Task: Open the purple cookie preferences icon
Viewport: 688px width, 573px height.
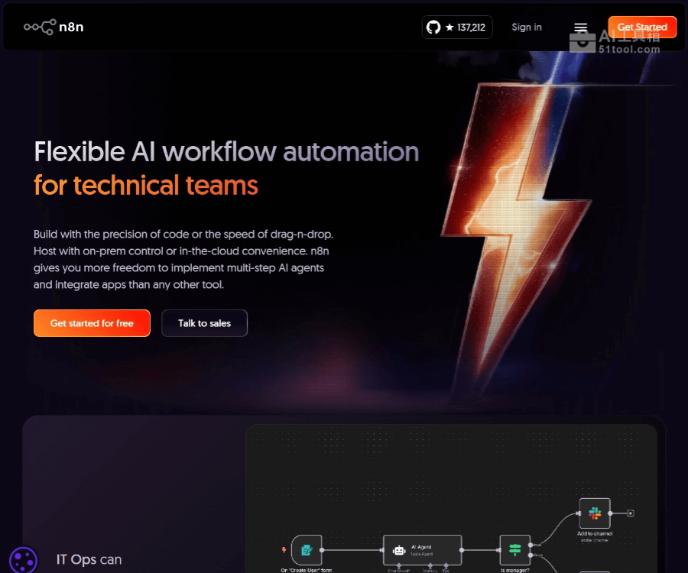Action: click(22, 559)
